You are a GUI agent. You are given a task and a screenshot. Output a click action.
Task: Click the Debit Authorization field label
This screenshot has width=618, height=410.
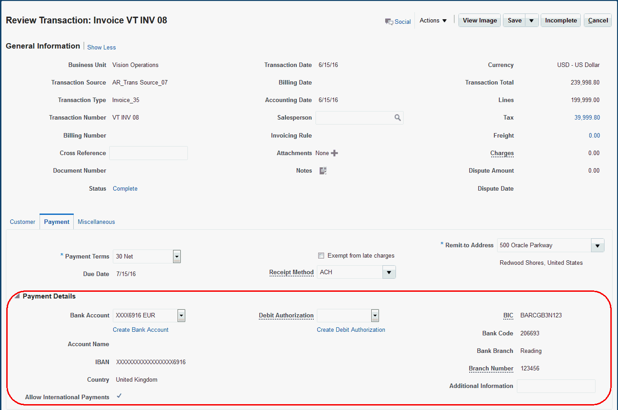(286, 316)
